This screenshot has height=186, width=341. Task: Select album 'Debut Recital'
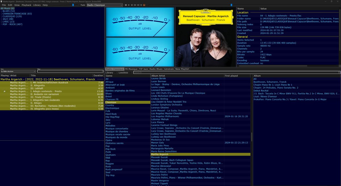pyautogui.click(x=297, y=91)
